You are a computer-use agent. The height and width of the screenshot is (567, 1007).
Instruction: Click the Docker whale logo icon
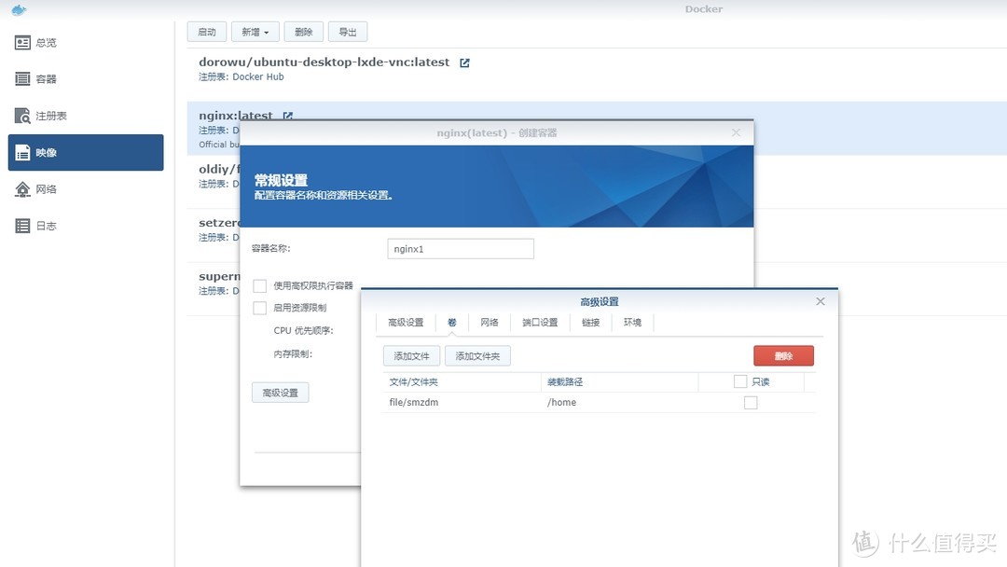[20, 9]
